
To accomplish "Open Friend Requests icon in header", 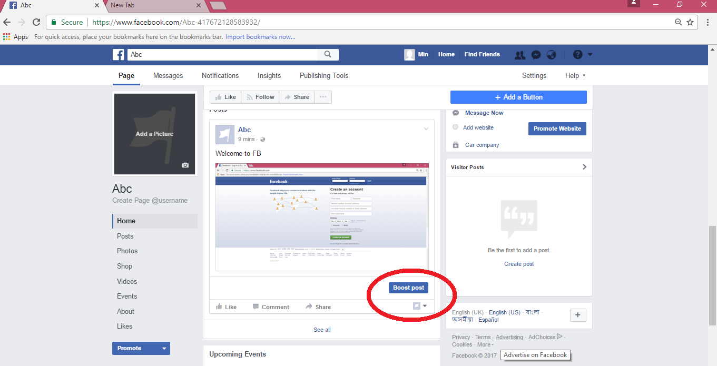I will [x=520, y=55].
